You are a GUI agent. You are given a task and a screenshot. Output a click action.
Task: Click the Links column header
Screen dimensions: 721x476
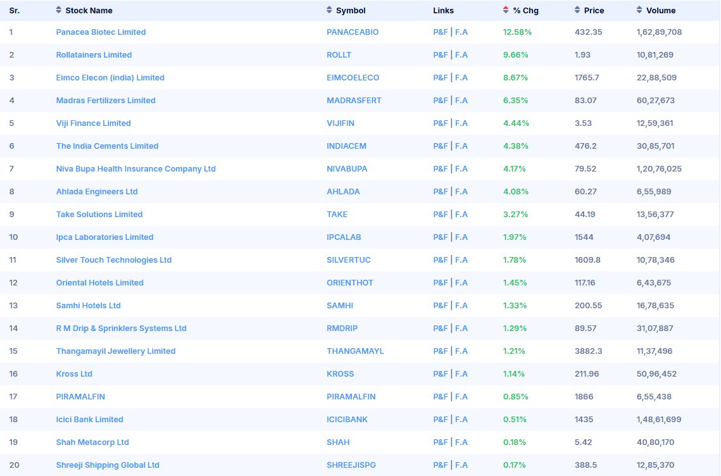click(443, 11)
